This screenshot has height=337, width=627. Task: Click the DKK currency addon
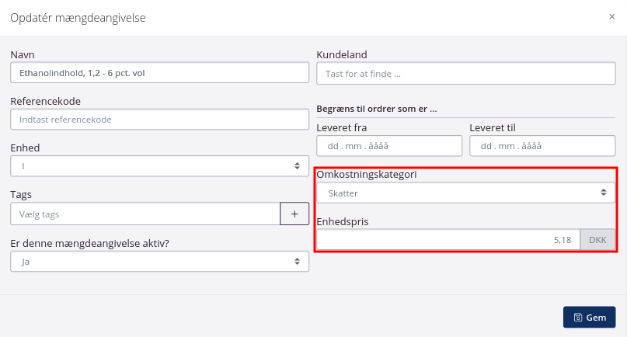[x=597, y=241]
